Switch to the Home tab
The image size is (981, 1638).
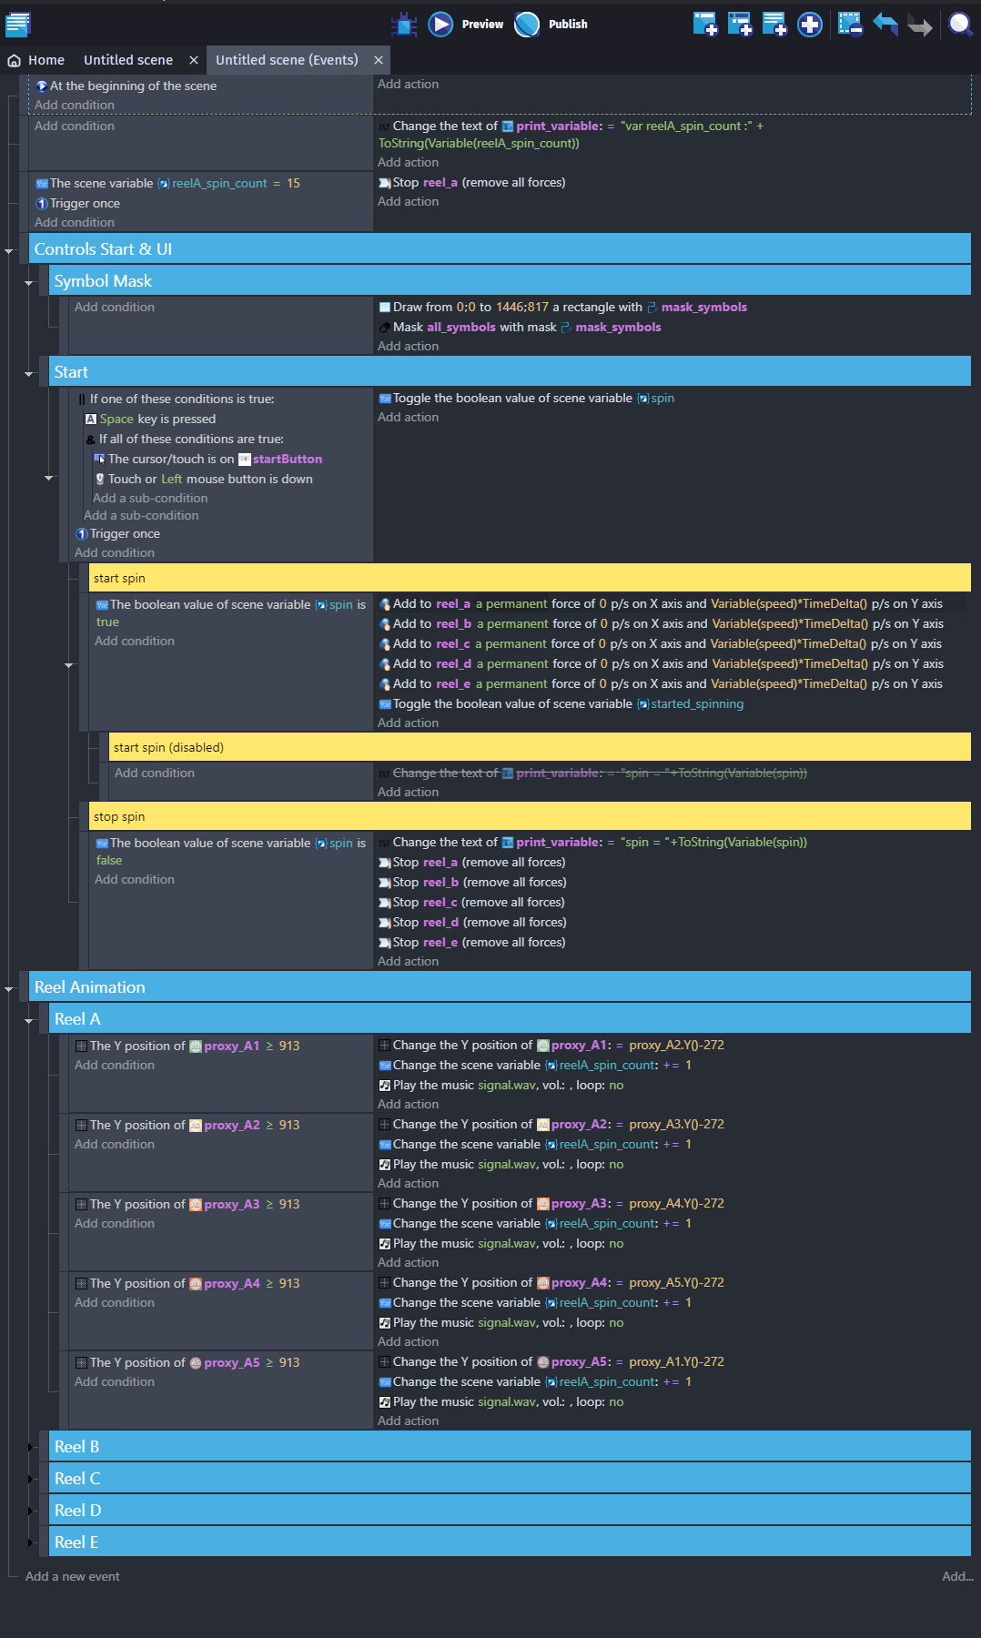pyautogui.click(x=37, y=60)
